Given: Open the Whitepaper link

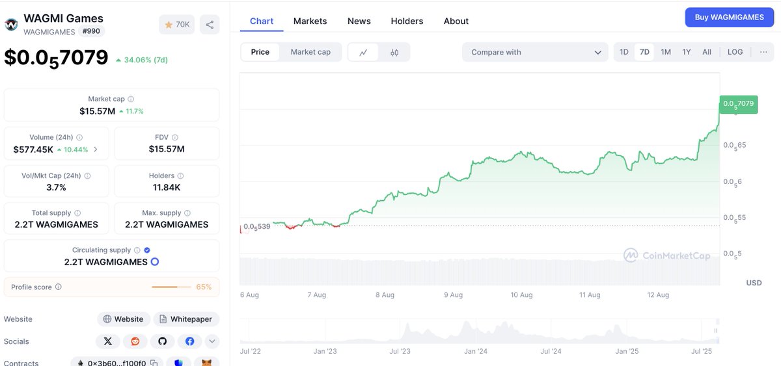Looking at the screenshot, I should tap(186, 319).
